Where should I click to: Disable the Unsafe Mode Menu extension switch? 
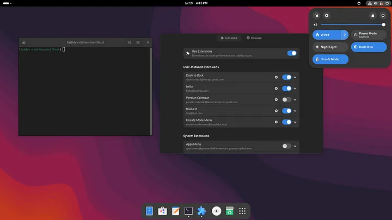287,122
